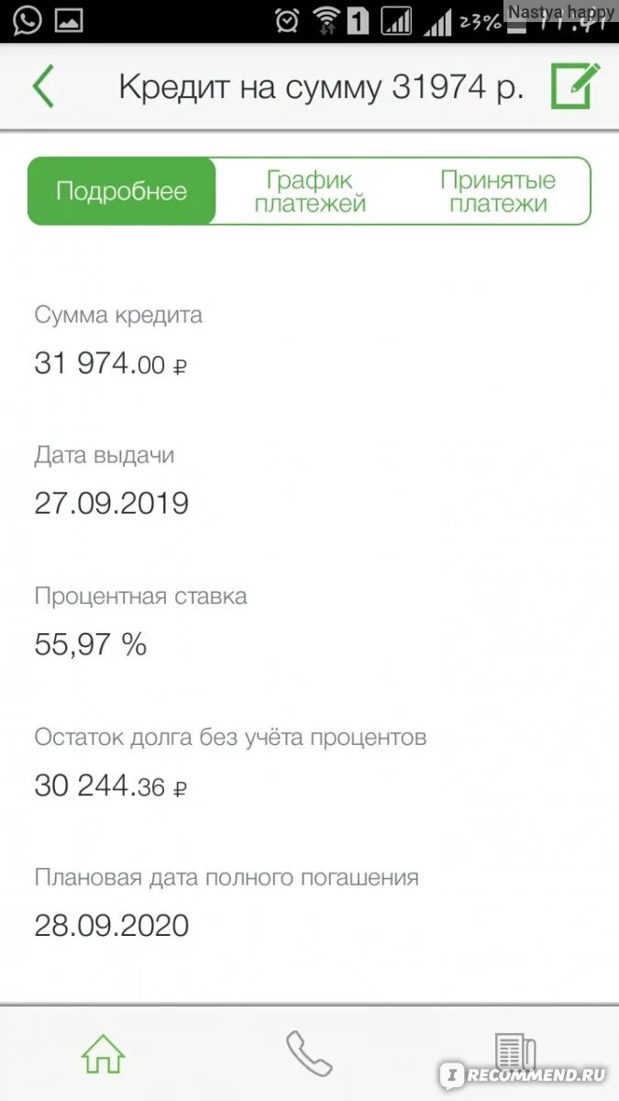
Task: Tap planned repayment date 28.09.2020
Action: [112, 925]
